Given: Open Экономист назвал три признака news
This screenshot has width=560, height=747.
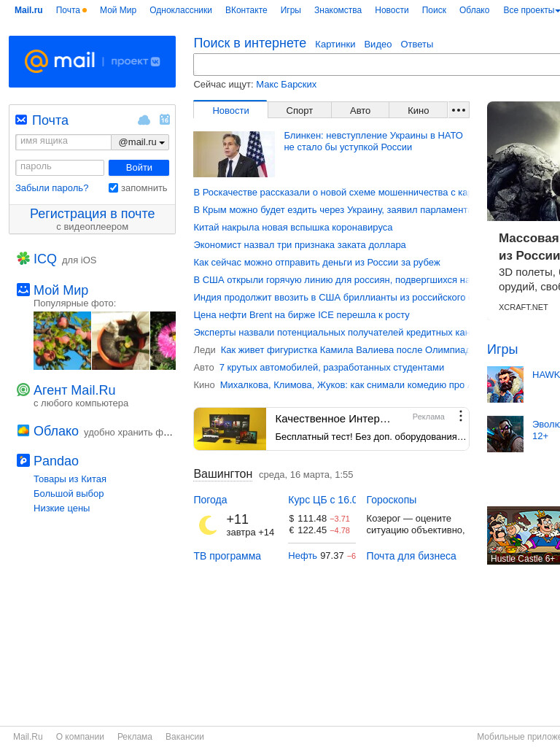Looking at the screenshot, I should coord(300,245).
